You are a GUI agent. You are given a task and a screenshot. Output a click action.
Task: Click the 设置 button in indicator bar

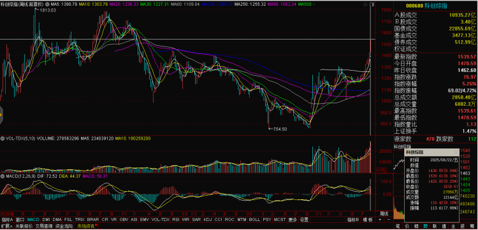tap(303, 219)
